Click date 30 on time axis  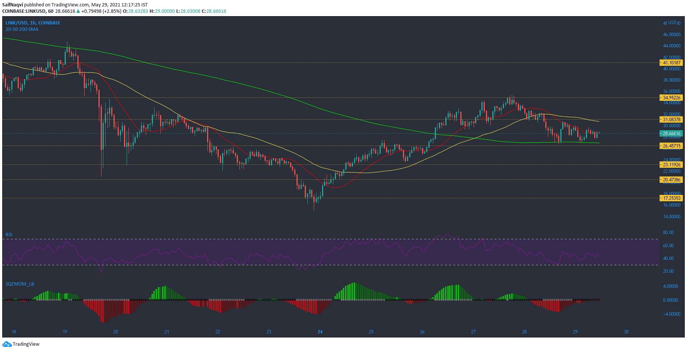pyautogui.click(x=626, y=332)
